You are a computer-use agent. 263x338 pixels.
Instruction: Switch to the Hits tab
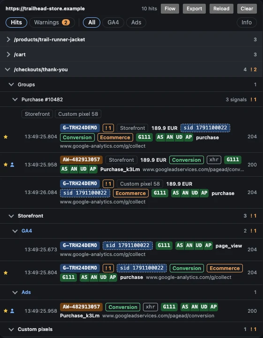coord(16,23)
